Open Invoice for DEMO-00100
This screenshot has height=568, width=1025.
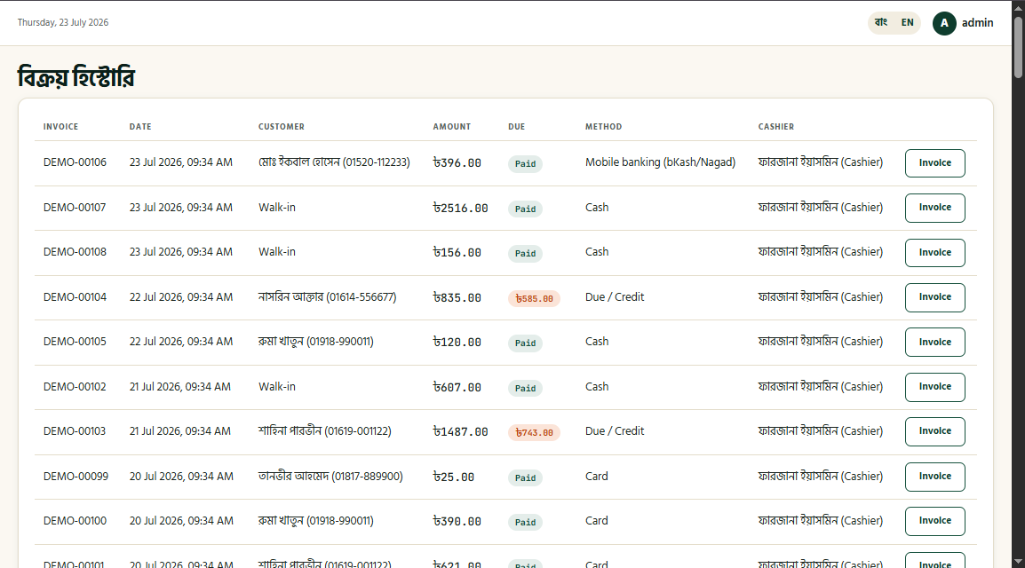pyautogui.click(x=934, y=521)
